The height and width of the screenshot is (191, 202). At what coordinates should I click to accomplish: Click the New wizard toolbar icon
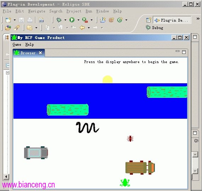point(8,20)
